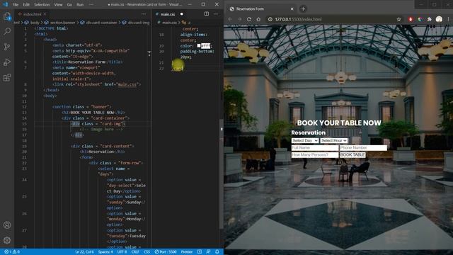Open the Source Control view

7,47
